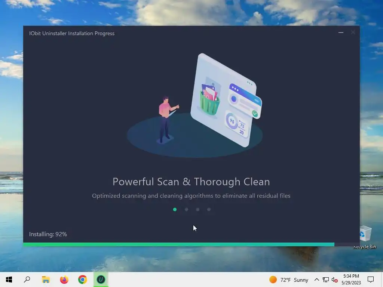Open the muted volume tray icon
Image resolution: width=383 pixels, height=287 pixels.
[x=335, y=280]
